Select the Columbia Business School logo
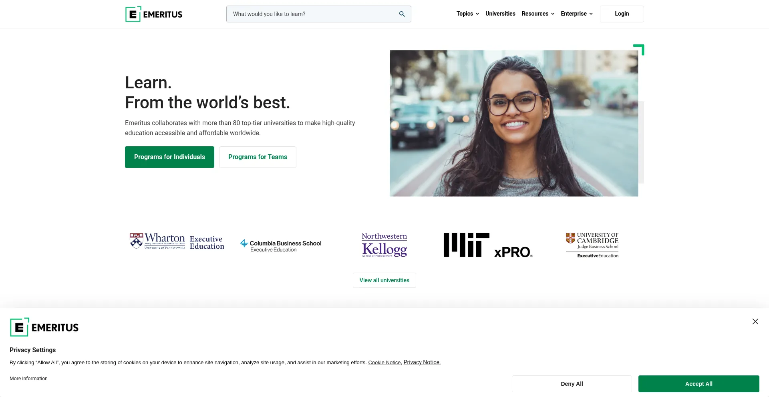769x397 pixels. 281,245
